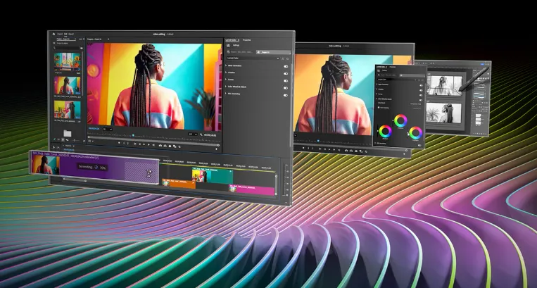Expand the Basic Correction section
Viewport: 537px width, 288px height.
coord(227,66)
